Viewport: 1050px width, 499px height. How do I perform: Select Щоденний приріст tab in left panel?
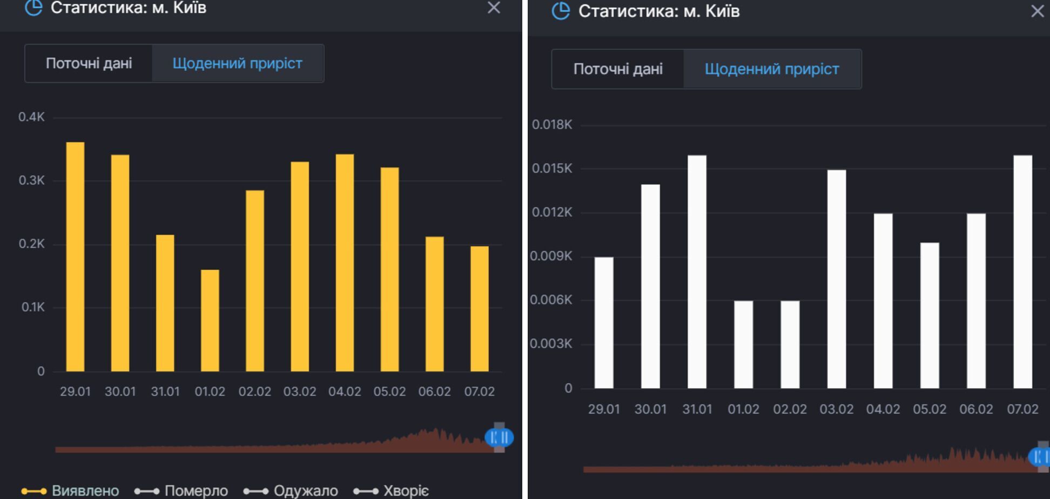pos(237,64)
